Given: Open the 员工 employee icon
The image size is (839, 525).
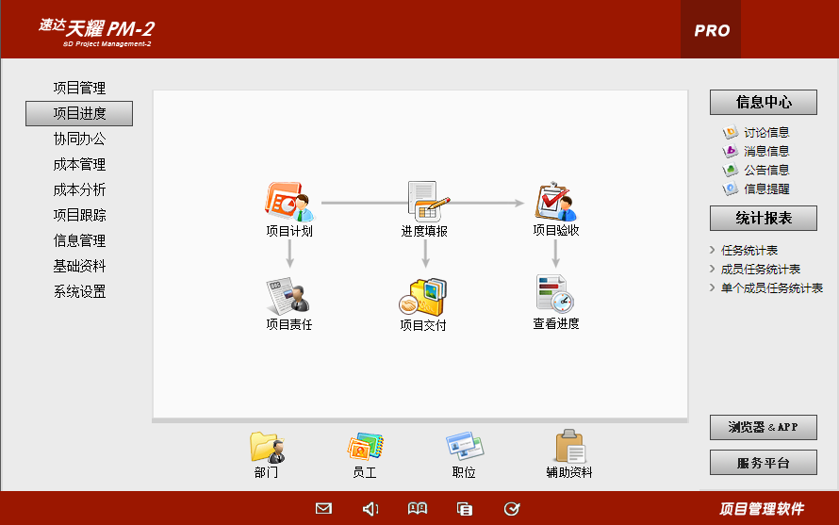Looking at the screenshot, I should click(365, 448).
